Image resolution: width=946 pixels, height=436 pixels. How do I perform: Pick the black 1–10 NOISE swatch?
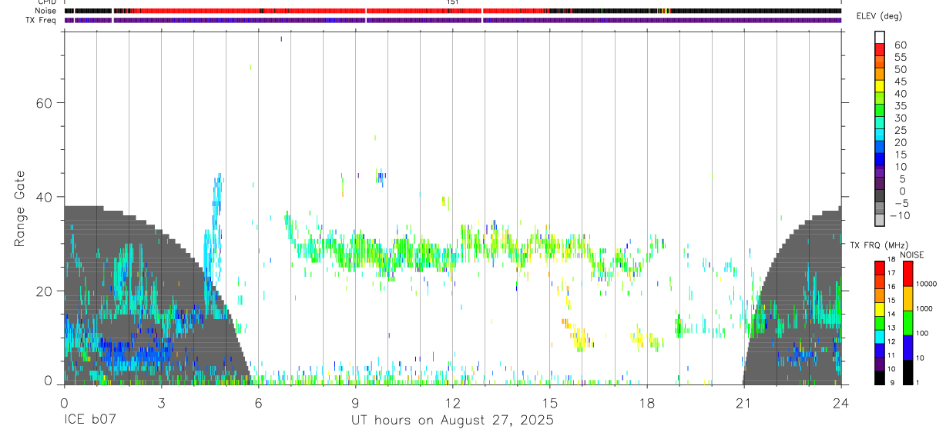pyautogui.click(x=907, y=371)
